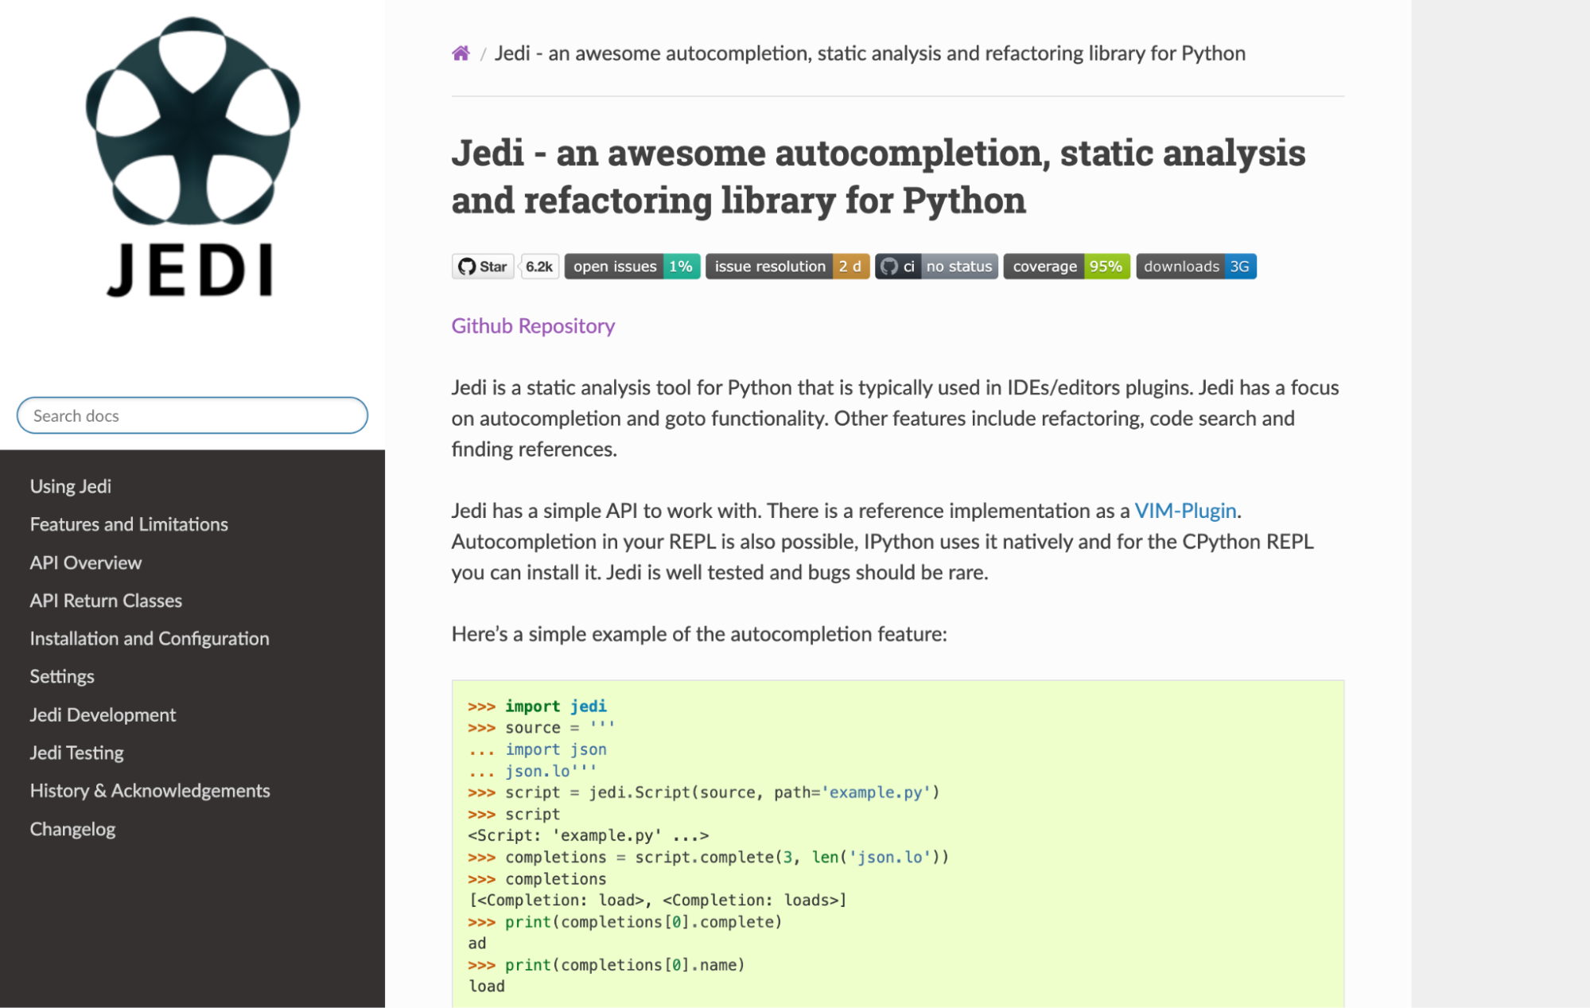Open the Github Repository link
The height and width of the screenshot is (1008, 1590).
533,326
